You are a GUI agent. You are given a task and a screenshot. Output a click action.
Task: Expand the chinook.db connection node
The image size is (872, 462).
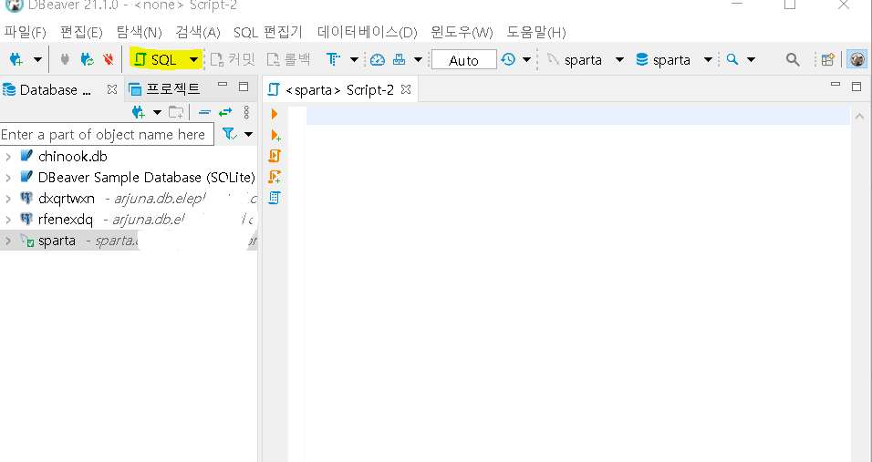click(8, 157)
